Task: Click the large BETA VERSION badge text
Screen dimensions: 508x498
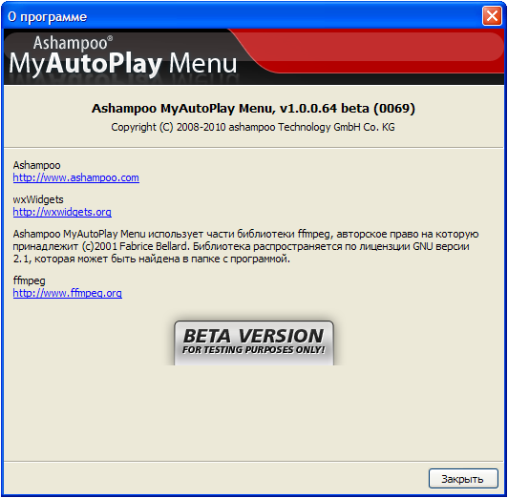Action: pos(253,336)
